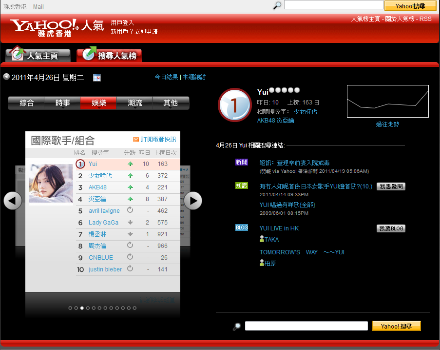Open the 少女時代 related search term link
The height and width of the screenshot is (350, 440).
click(306, 112)
